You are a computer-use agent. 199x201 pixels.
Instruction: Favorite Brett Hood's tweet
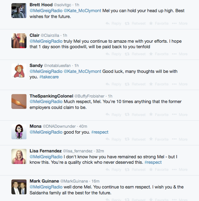tap(159, 24)
